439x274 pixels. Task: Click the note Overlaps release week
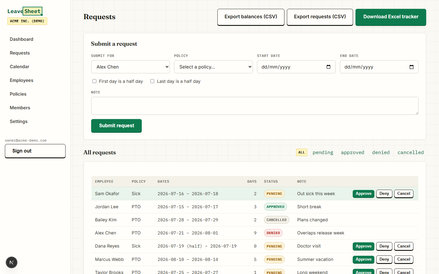pyautogui.click(x=321, y=233)
